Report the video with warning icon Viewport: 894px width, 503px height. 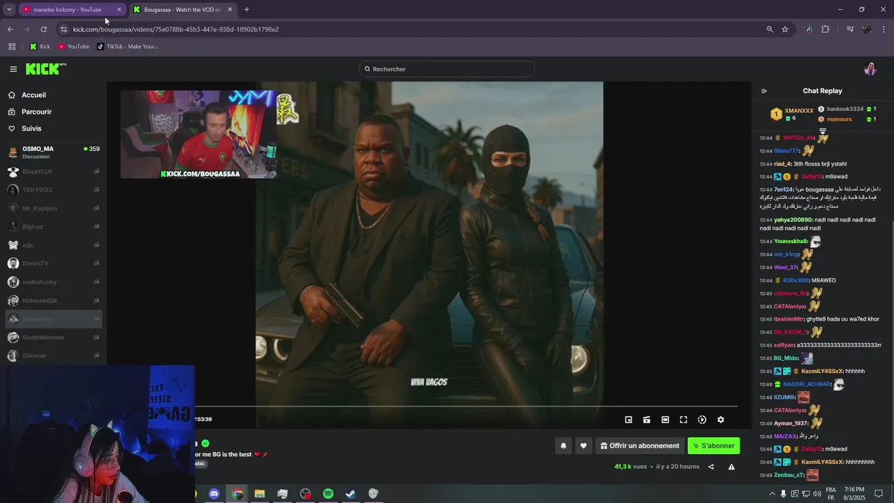coord(731,467)
